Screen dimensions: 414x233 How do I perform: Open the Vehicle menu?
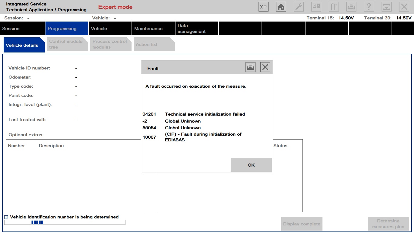tap(110, 29)
